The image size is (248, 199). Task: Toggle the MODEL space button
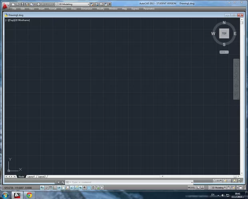pyautogui.click(x=192, y=187)
